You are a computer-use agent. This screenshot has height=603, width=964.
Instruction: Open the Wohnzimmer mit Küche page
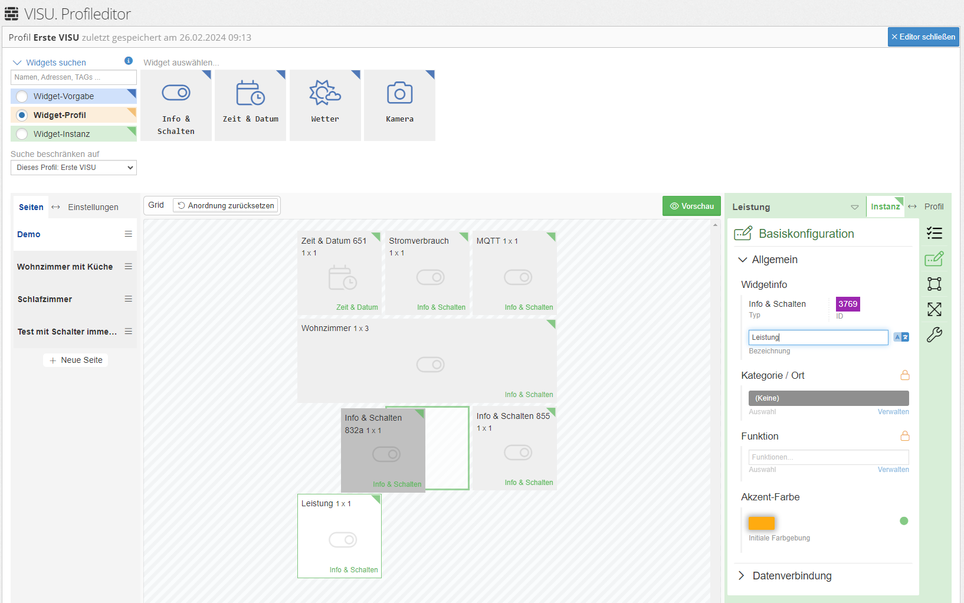click(x=65, y=267)
